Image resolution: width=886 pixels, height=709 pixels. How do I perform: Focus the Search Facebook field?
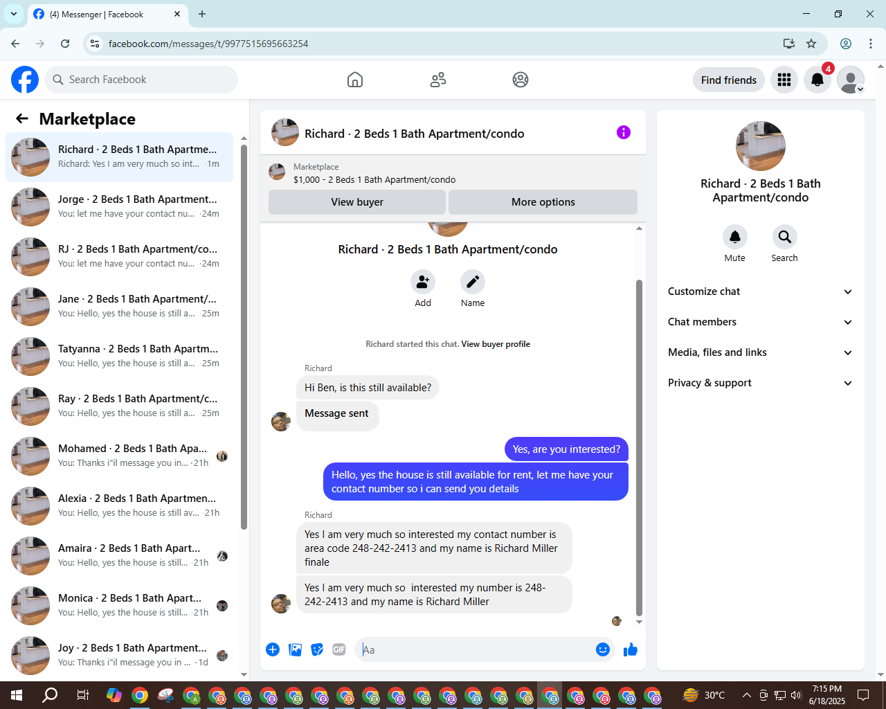click(x=141, y=80)
